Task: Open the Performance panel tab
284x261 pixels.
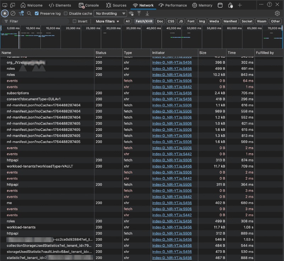Action: tap(173, 5)
